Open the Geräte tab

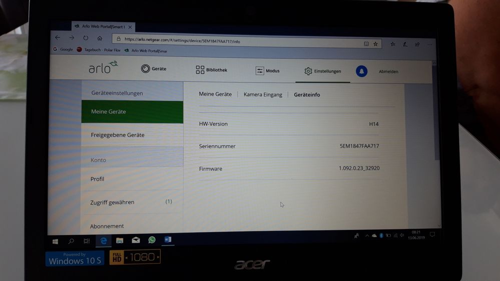coord(154,69)
